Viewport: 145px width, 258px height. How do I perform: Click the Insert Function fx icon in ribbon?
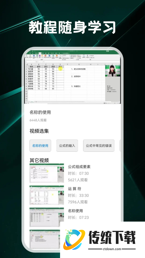[26, 56]
